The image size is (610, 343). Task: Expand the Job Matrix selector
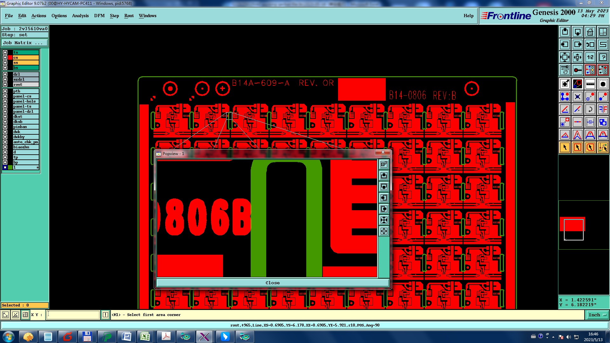[24, 43]
